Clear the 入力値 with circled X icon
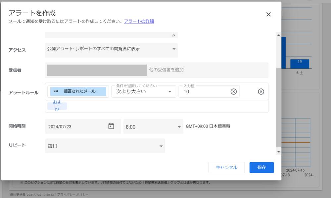Screen dimensions: 331x198 click(x=234, y=92)
